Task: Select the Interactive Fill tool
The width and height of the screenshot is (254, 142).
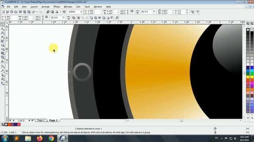Action: 2,83
